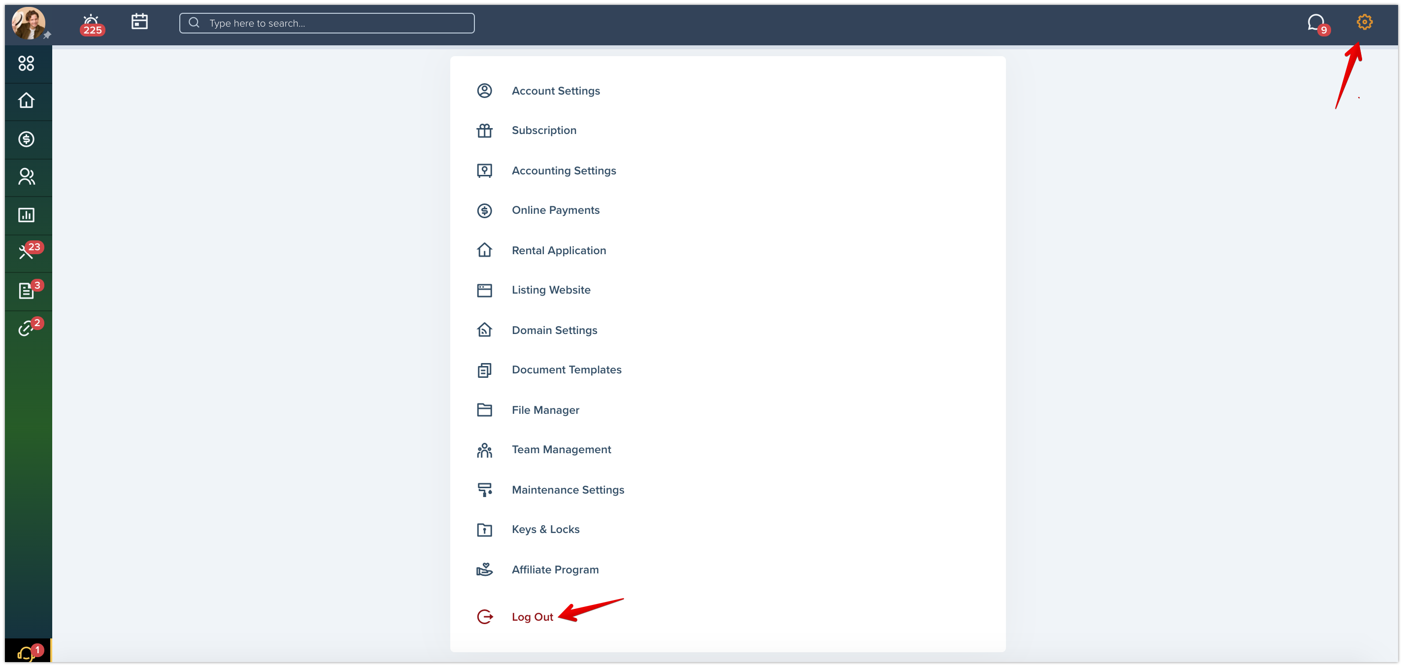This screenshot has width=1403, height=667.
Task: Click the File Manager folder icon
Action: coord(484,410)
